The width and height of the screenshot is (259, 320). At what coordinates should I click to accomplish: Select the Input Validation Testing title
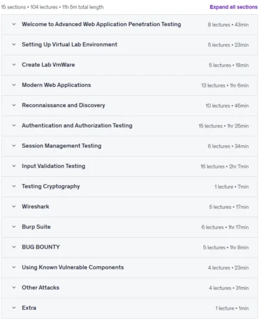pyautogui.click(x=54, y=166)
